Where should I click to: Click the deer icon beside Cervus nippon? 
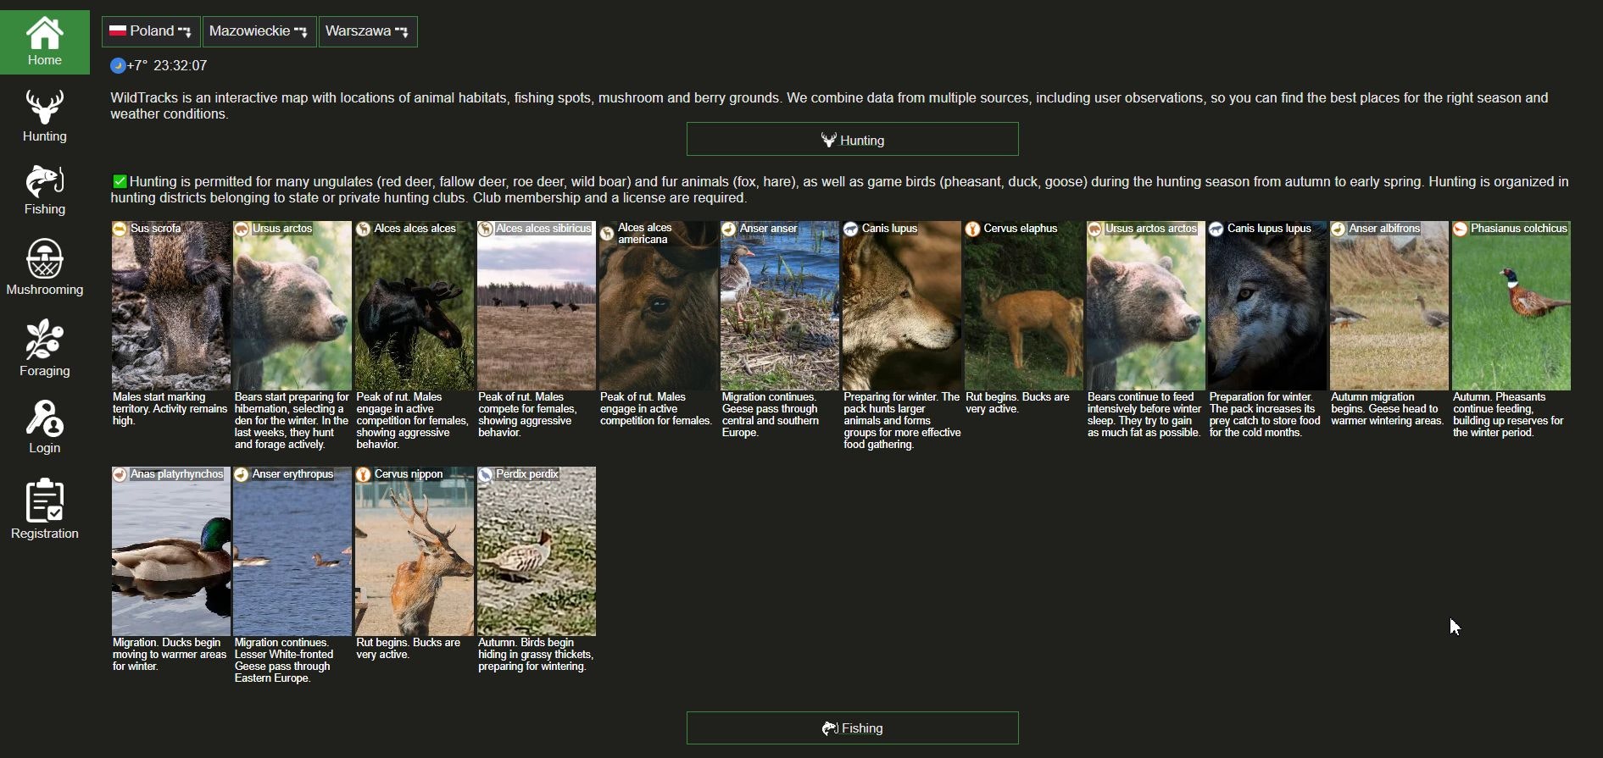point(364,474)
